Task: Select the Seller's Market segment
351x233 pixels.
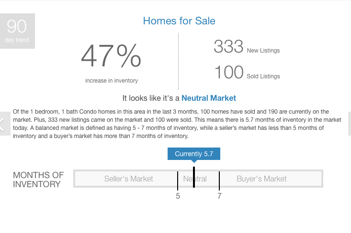Action: [128, 179]
